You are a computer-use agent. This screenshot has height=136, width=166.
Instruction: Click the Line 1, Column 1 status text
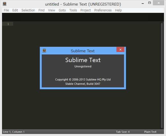[14, 132]
